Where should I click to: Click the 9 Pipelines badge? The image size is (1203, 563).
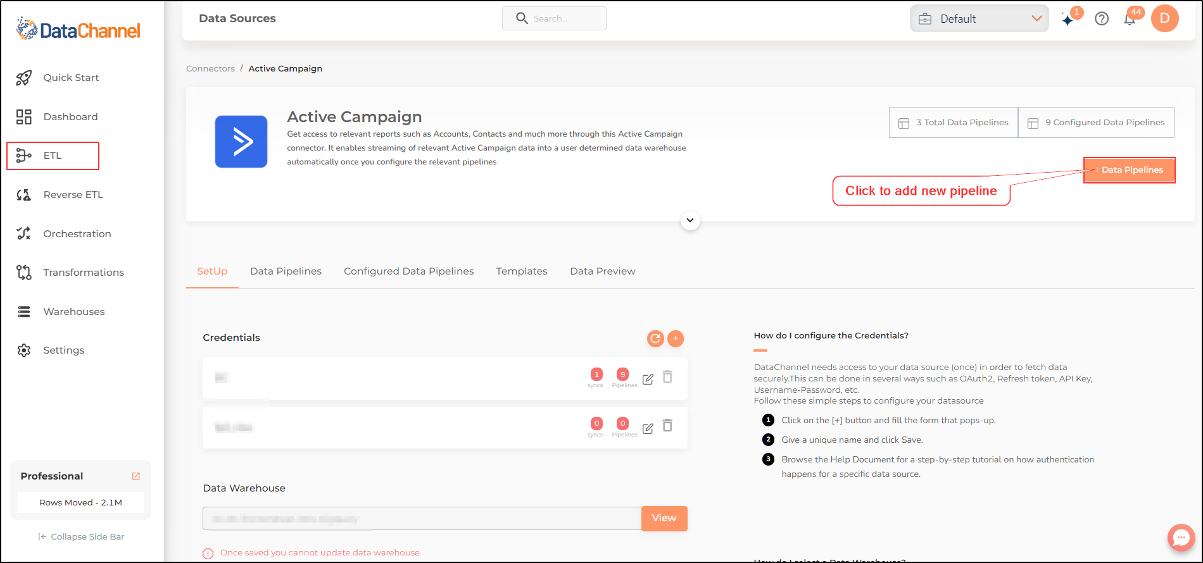click(x=623, y=374)
